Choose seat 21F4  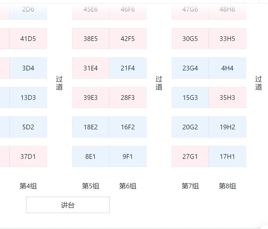[x=128, y=68]
